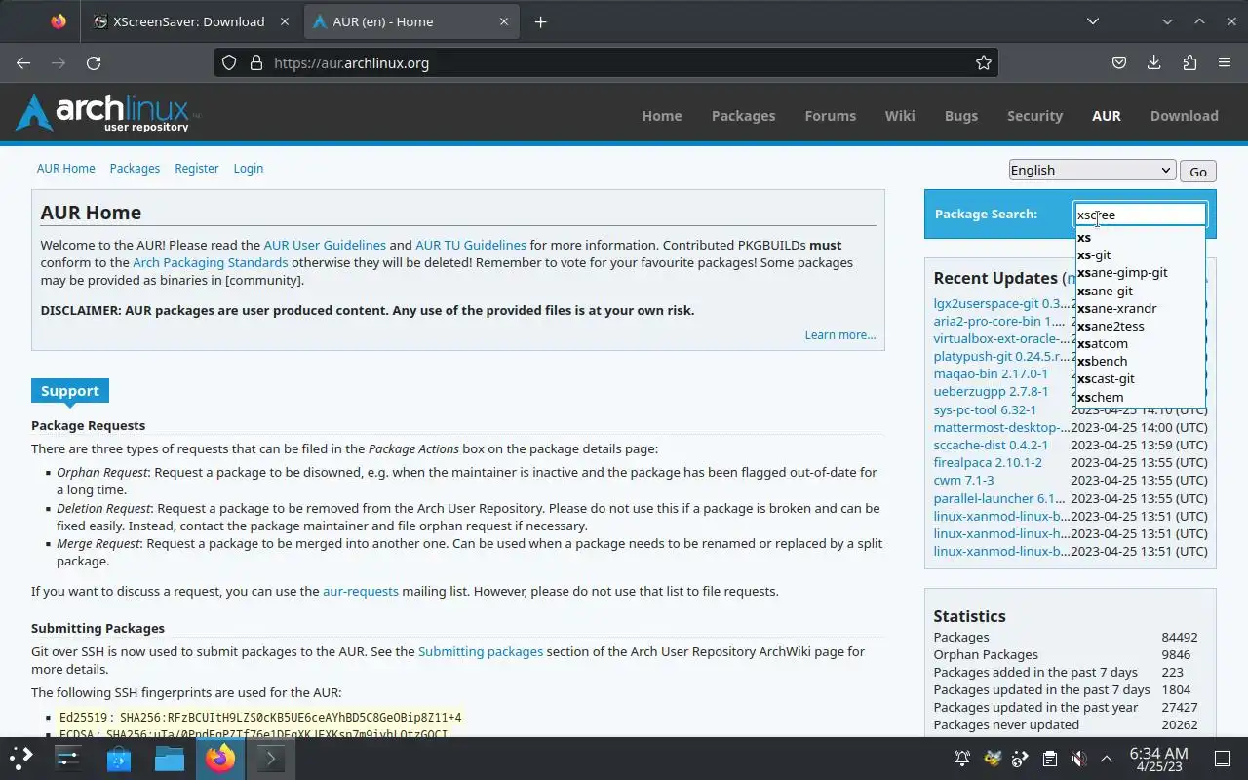Open Download in the Arch navigation bar
This screenshot has height=780, width=1248.
point(1184,115)
